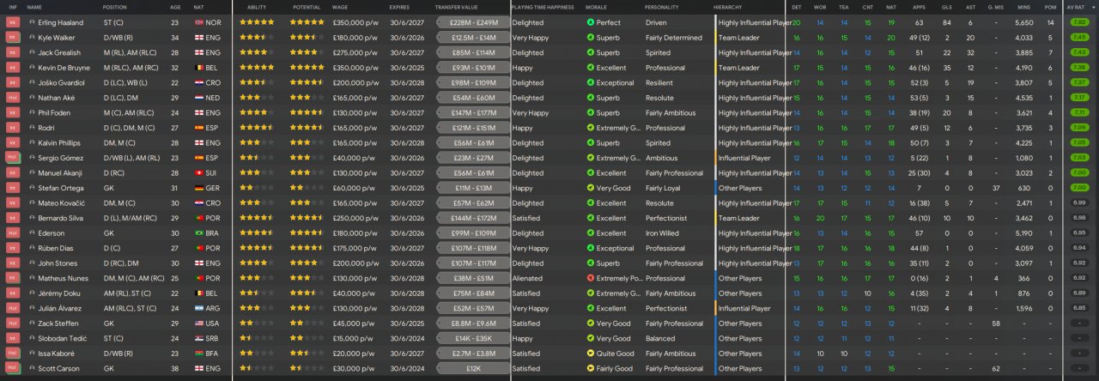This screenshot has height=381, width=1099.
Task: Click Kyle Walker's £12.5M - £14M value
Action: 473,38
